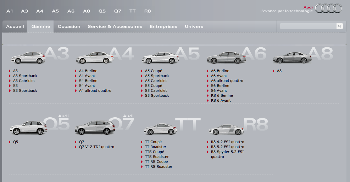Open the TTS Coupé link
Image resolution: width=350 pixels, height=182 pixels.
155,152
